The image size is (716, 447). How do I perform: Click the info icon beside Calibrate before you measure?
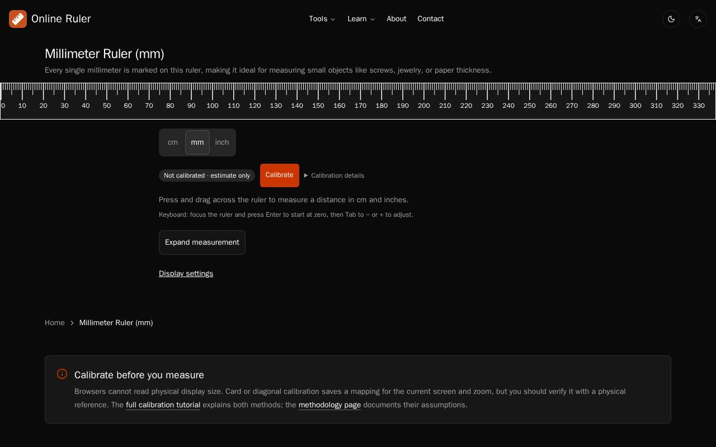(62, 374)
